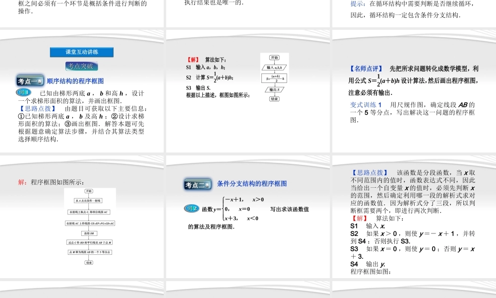Select the line S2 计算 S=½(a+b)h
496x298 pixels.
click(210, 77)
